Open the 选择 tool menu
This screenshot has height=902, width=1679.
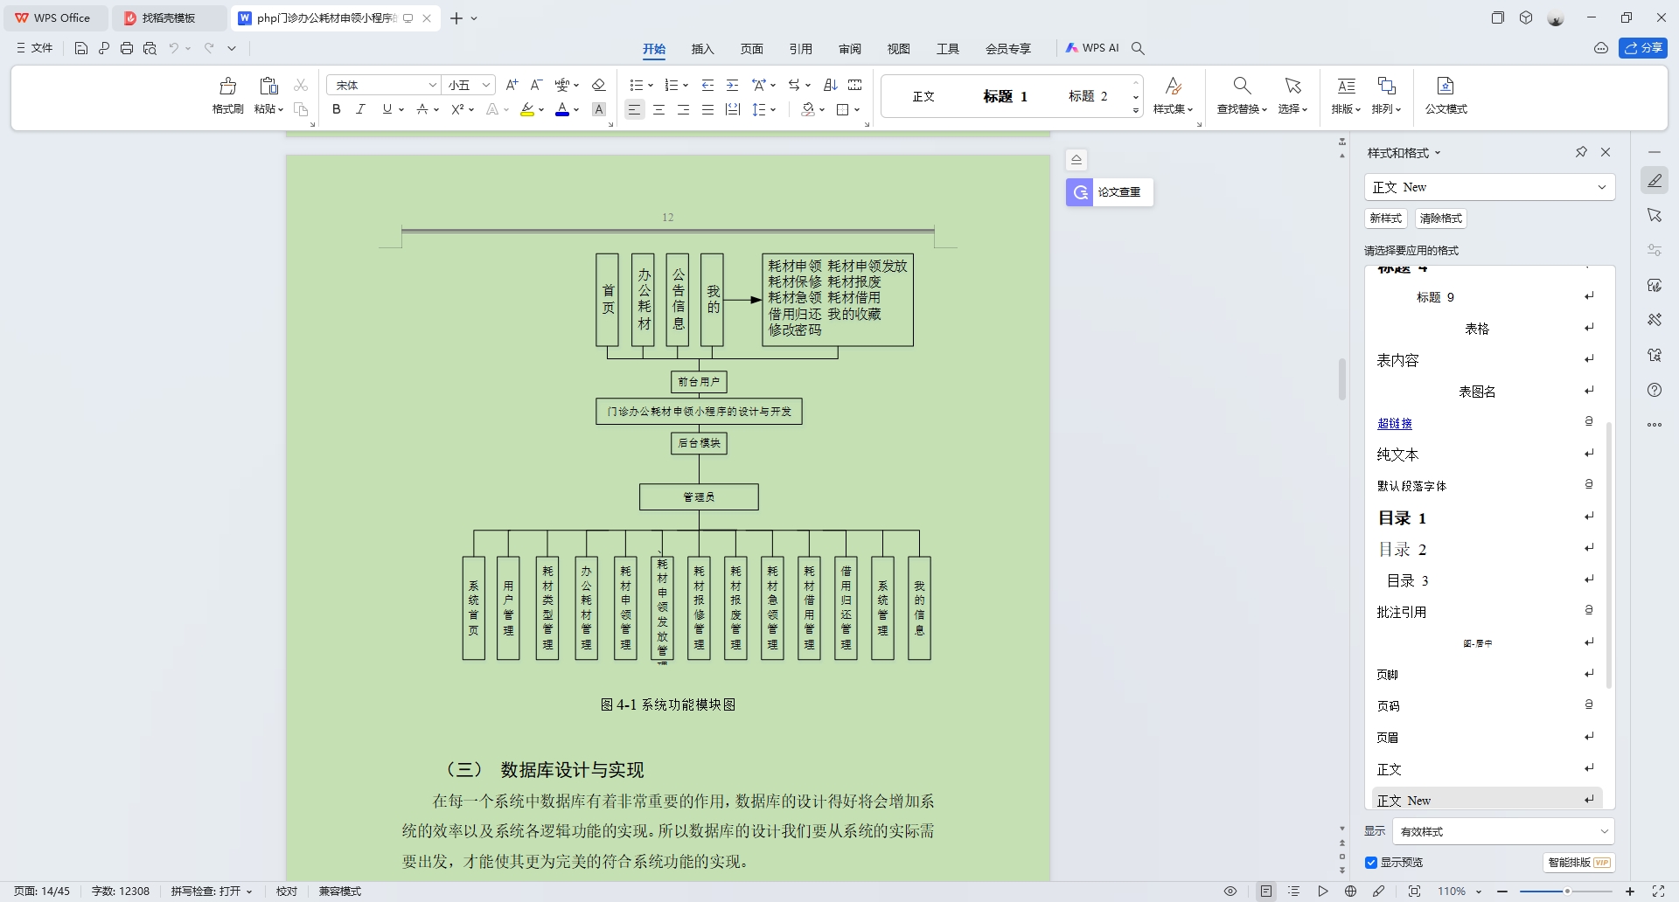1292,95
